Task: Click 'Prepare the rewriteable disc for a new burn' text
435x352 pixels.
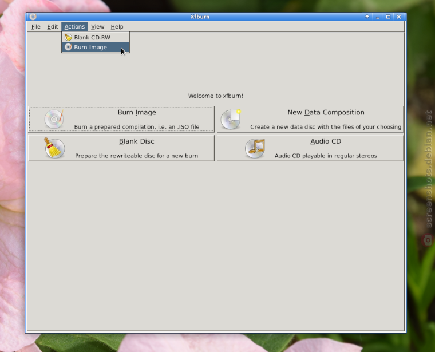Action: (x=136, y=156)
